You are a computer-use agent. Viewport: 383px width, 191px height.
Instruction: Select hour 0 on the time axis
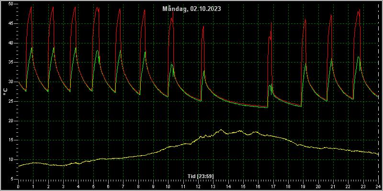18,186
